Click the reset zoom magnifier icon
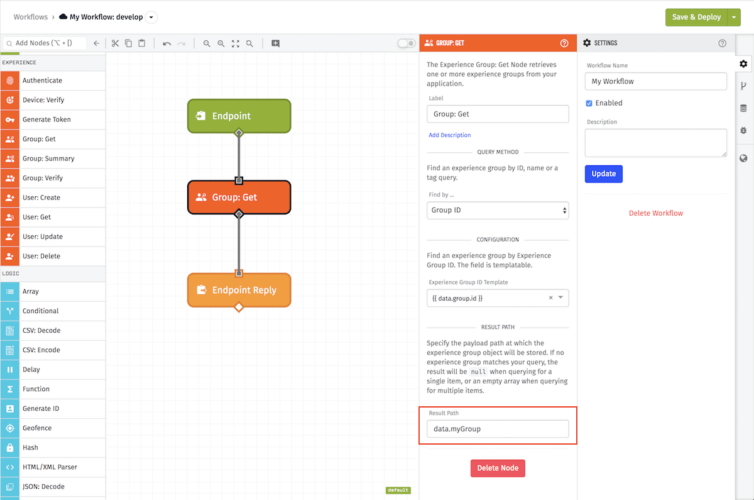This screenshot has height=500, width=754. [x=249, y=43]
